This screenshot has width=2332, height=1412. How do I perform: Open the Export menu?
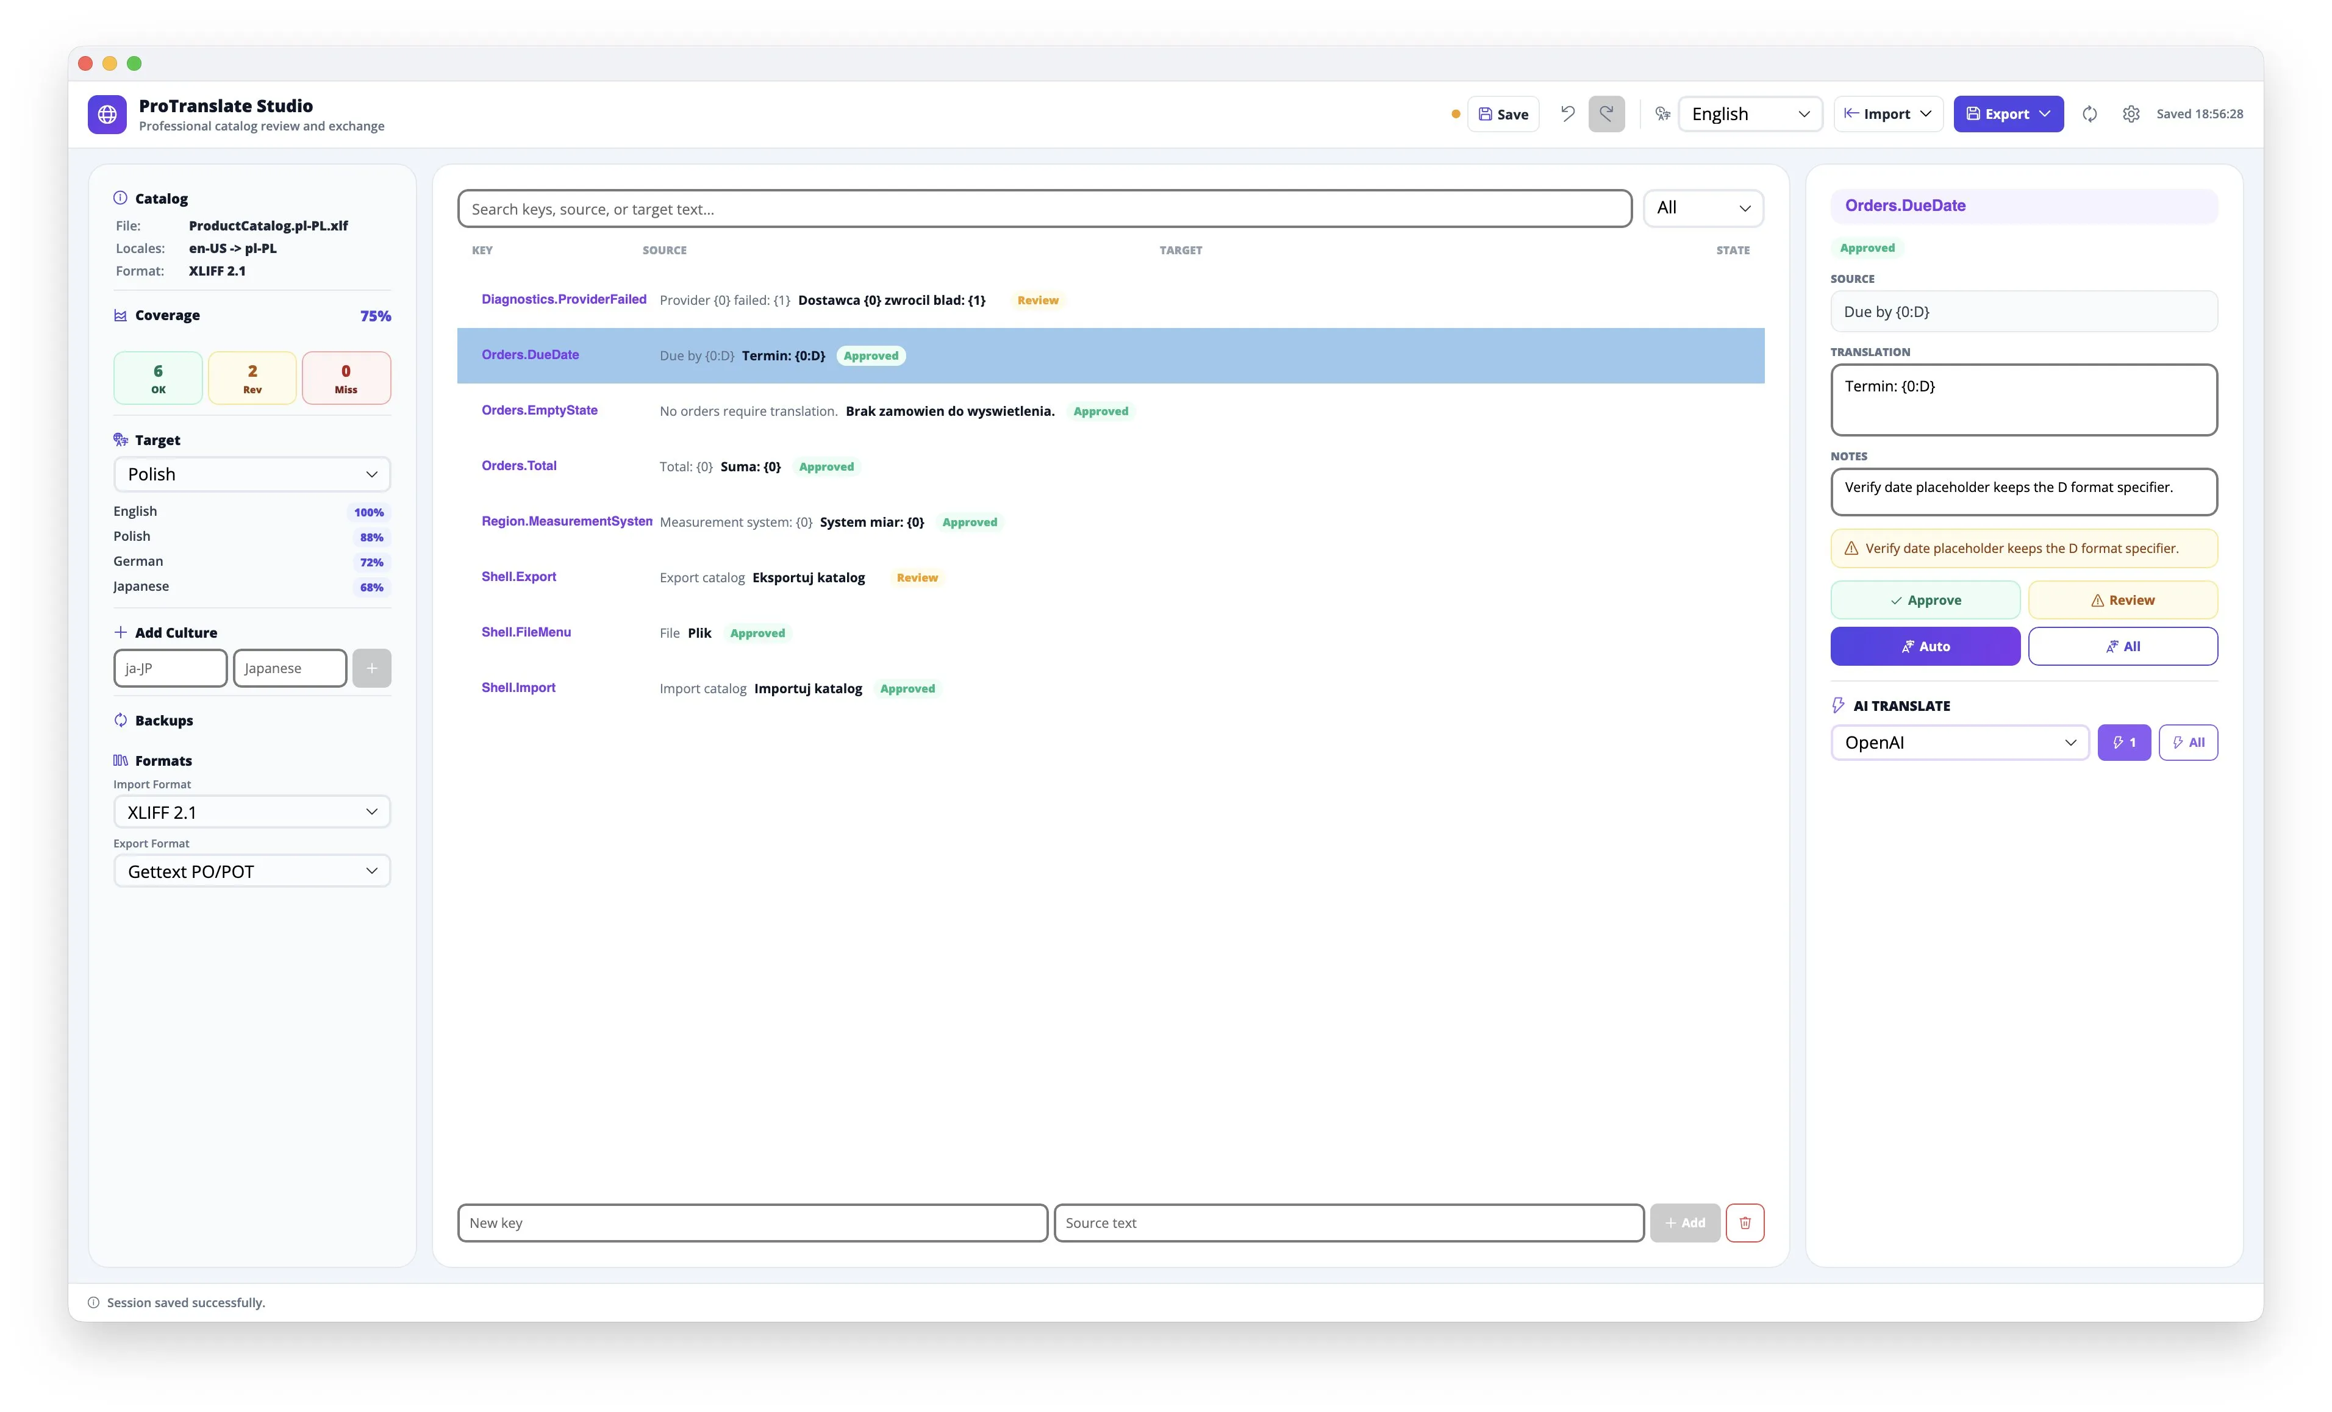tap(2008, 113)
